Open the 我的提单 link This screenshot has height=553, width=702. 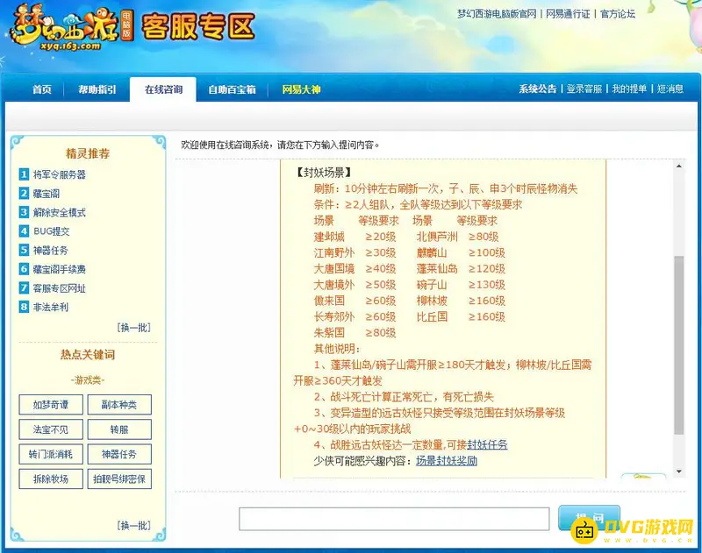[629, 89]
